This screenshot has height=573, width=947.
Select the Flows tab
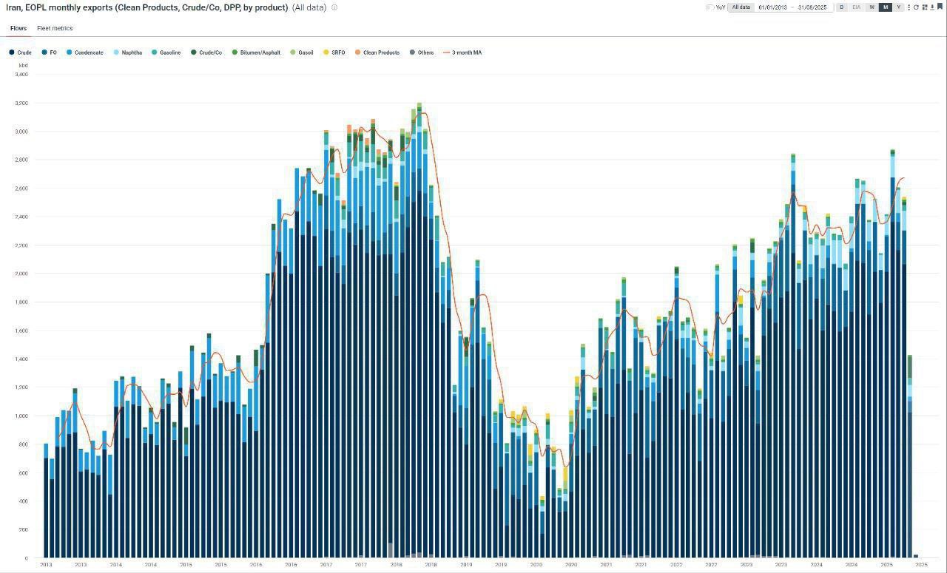pos(18,28)
